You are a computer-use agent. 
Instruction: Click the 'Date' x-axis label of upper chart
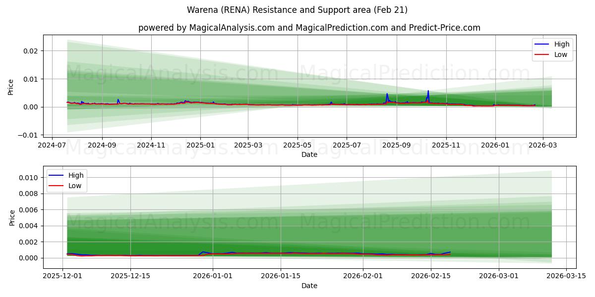pyautogui.click(x=309, y=154)
